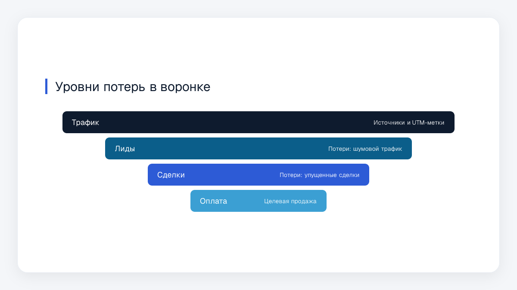
Task: Select the "Лиды" funnel stage label
Action: click(125, 149)
